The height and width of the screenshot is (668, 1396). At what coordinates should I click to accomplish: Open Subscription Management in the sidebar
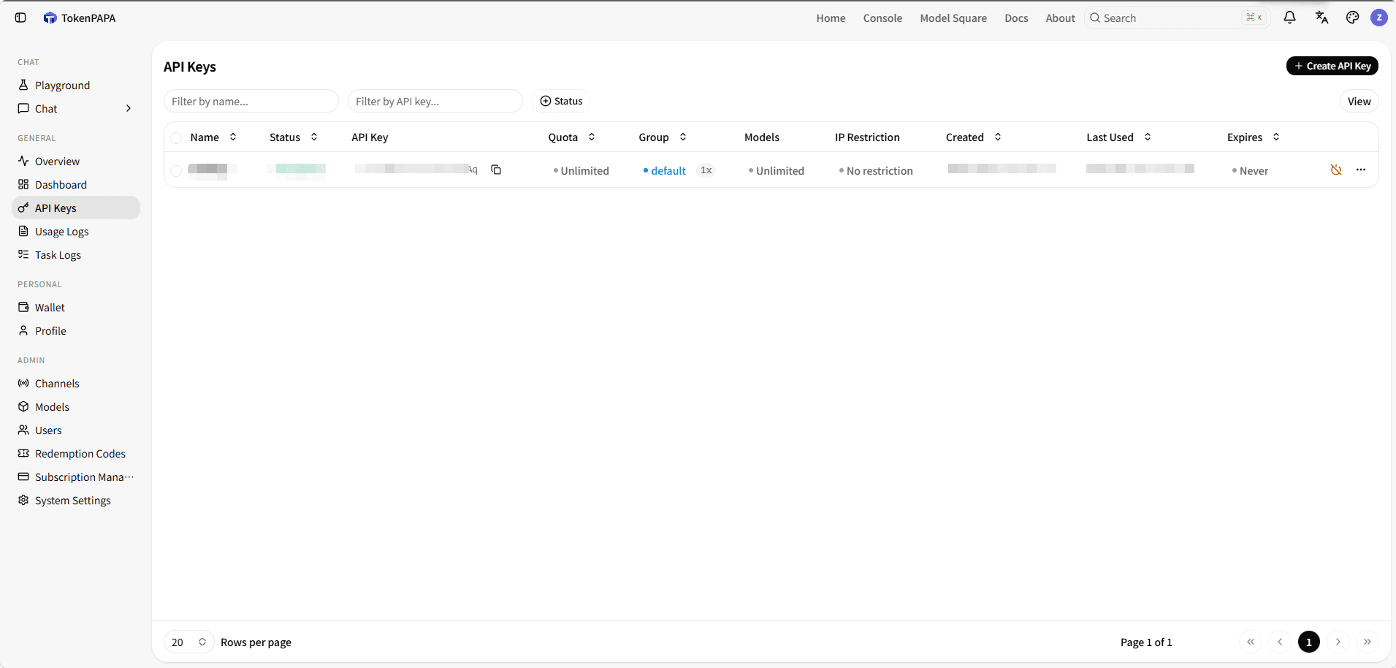point(76,477)
